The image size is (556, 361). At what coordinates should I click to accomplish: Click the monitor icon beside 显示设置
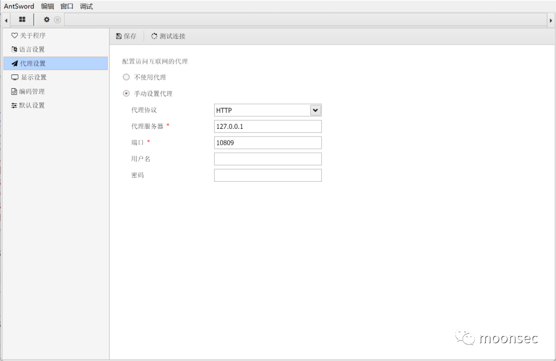coord(14,77)
